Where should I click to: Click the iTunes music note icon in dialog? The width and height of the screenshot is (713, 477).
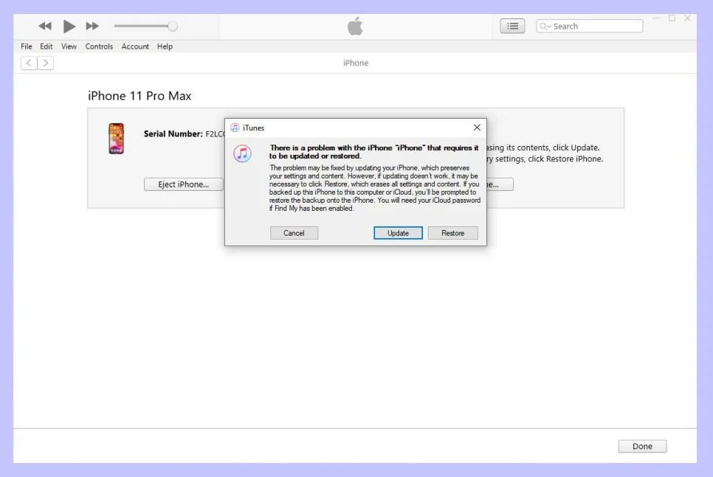[x=242, y=153]
